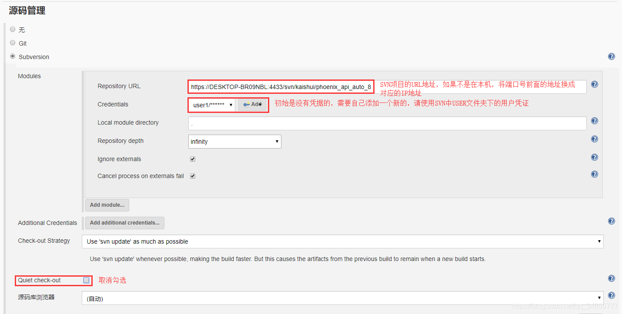Toggle the Ignore externals checkbox
The height and width of the screenshot is (314, 622).
pyautogui.click(x=193, y=159)
